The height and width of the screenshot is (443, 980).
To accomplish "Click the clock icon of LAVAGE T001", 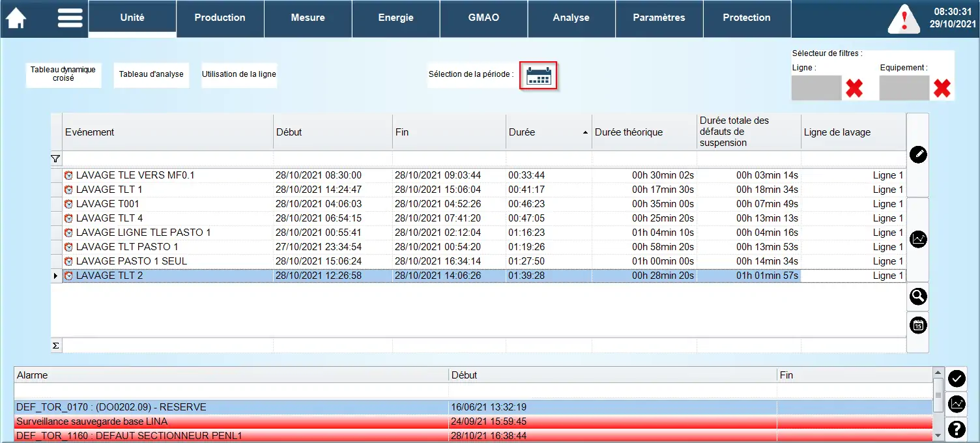I will tap(68, 204).
